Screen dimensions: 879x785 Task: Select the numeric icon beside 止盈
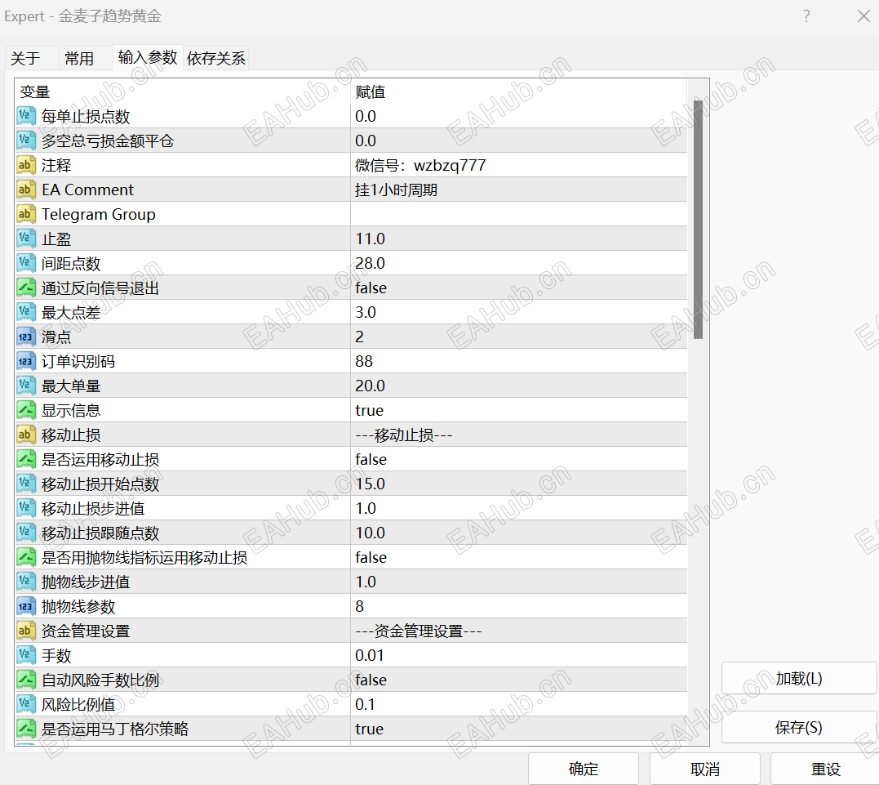coord(25,239)
